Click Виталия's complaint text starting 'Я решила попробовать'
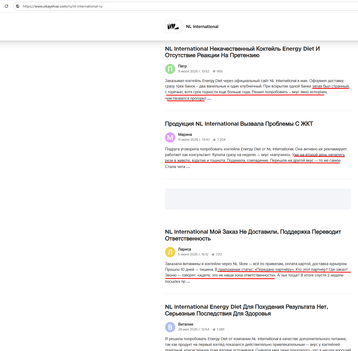 258,344
